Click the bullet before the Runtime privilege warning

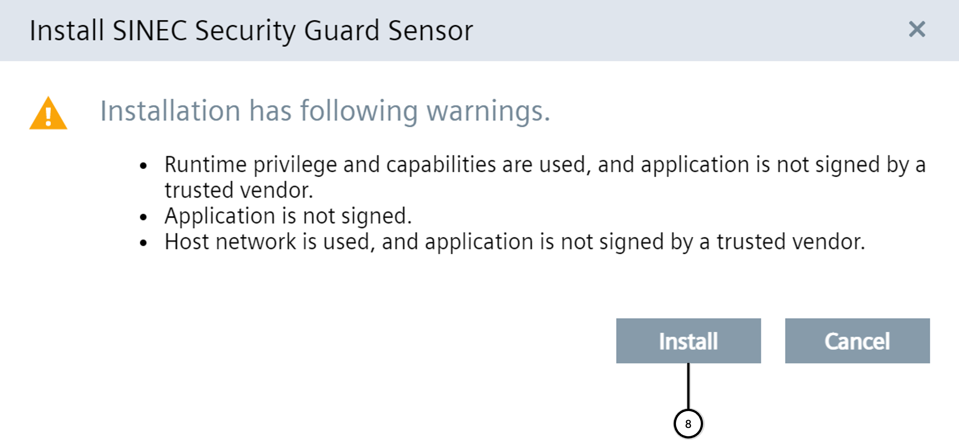(x=143, y=166)
